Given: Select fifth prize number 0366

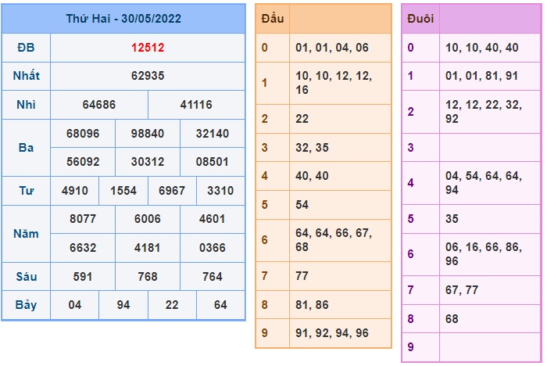Looking at the screenshot, I should coord(212,248).
